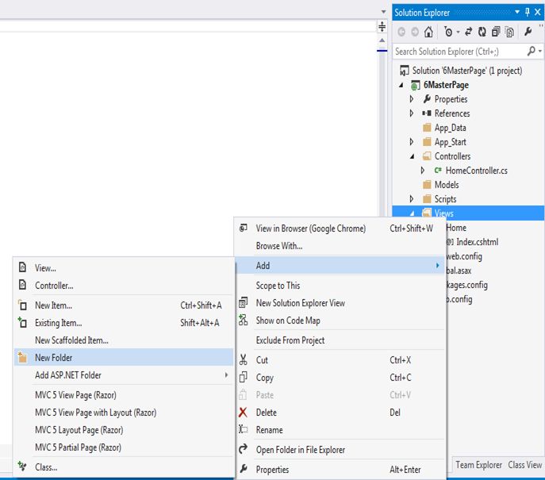
Task: Choose MVC 5 View Page with Layout (Razor)
Action: coord(124,413)
